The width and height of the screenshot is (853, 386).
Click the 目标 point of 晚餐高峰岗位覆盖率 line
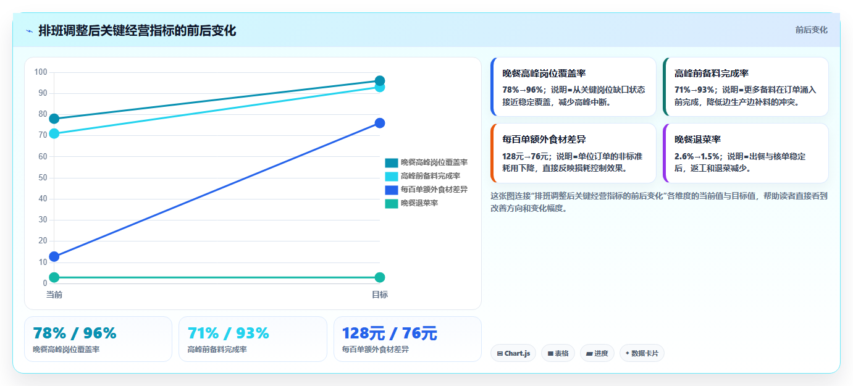coord(380,81)
